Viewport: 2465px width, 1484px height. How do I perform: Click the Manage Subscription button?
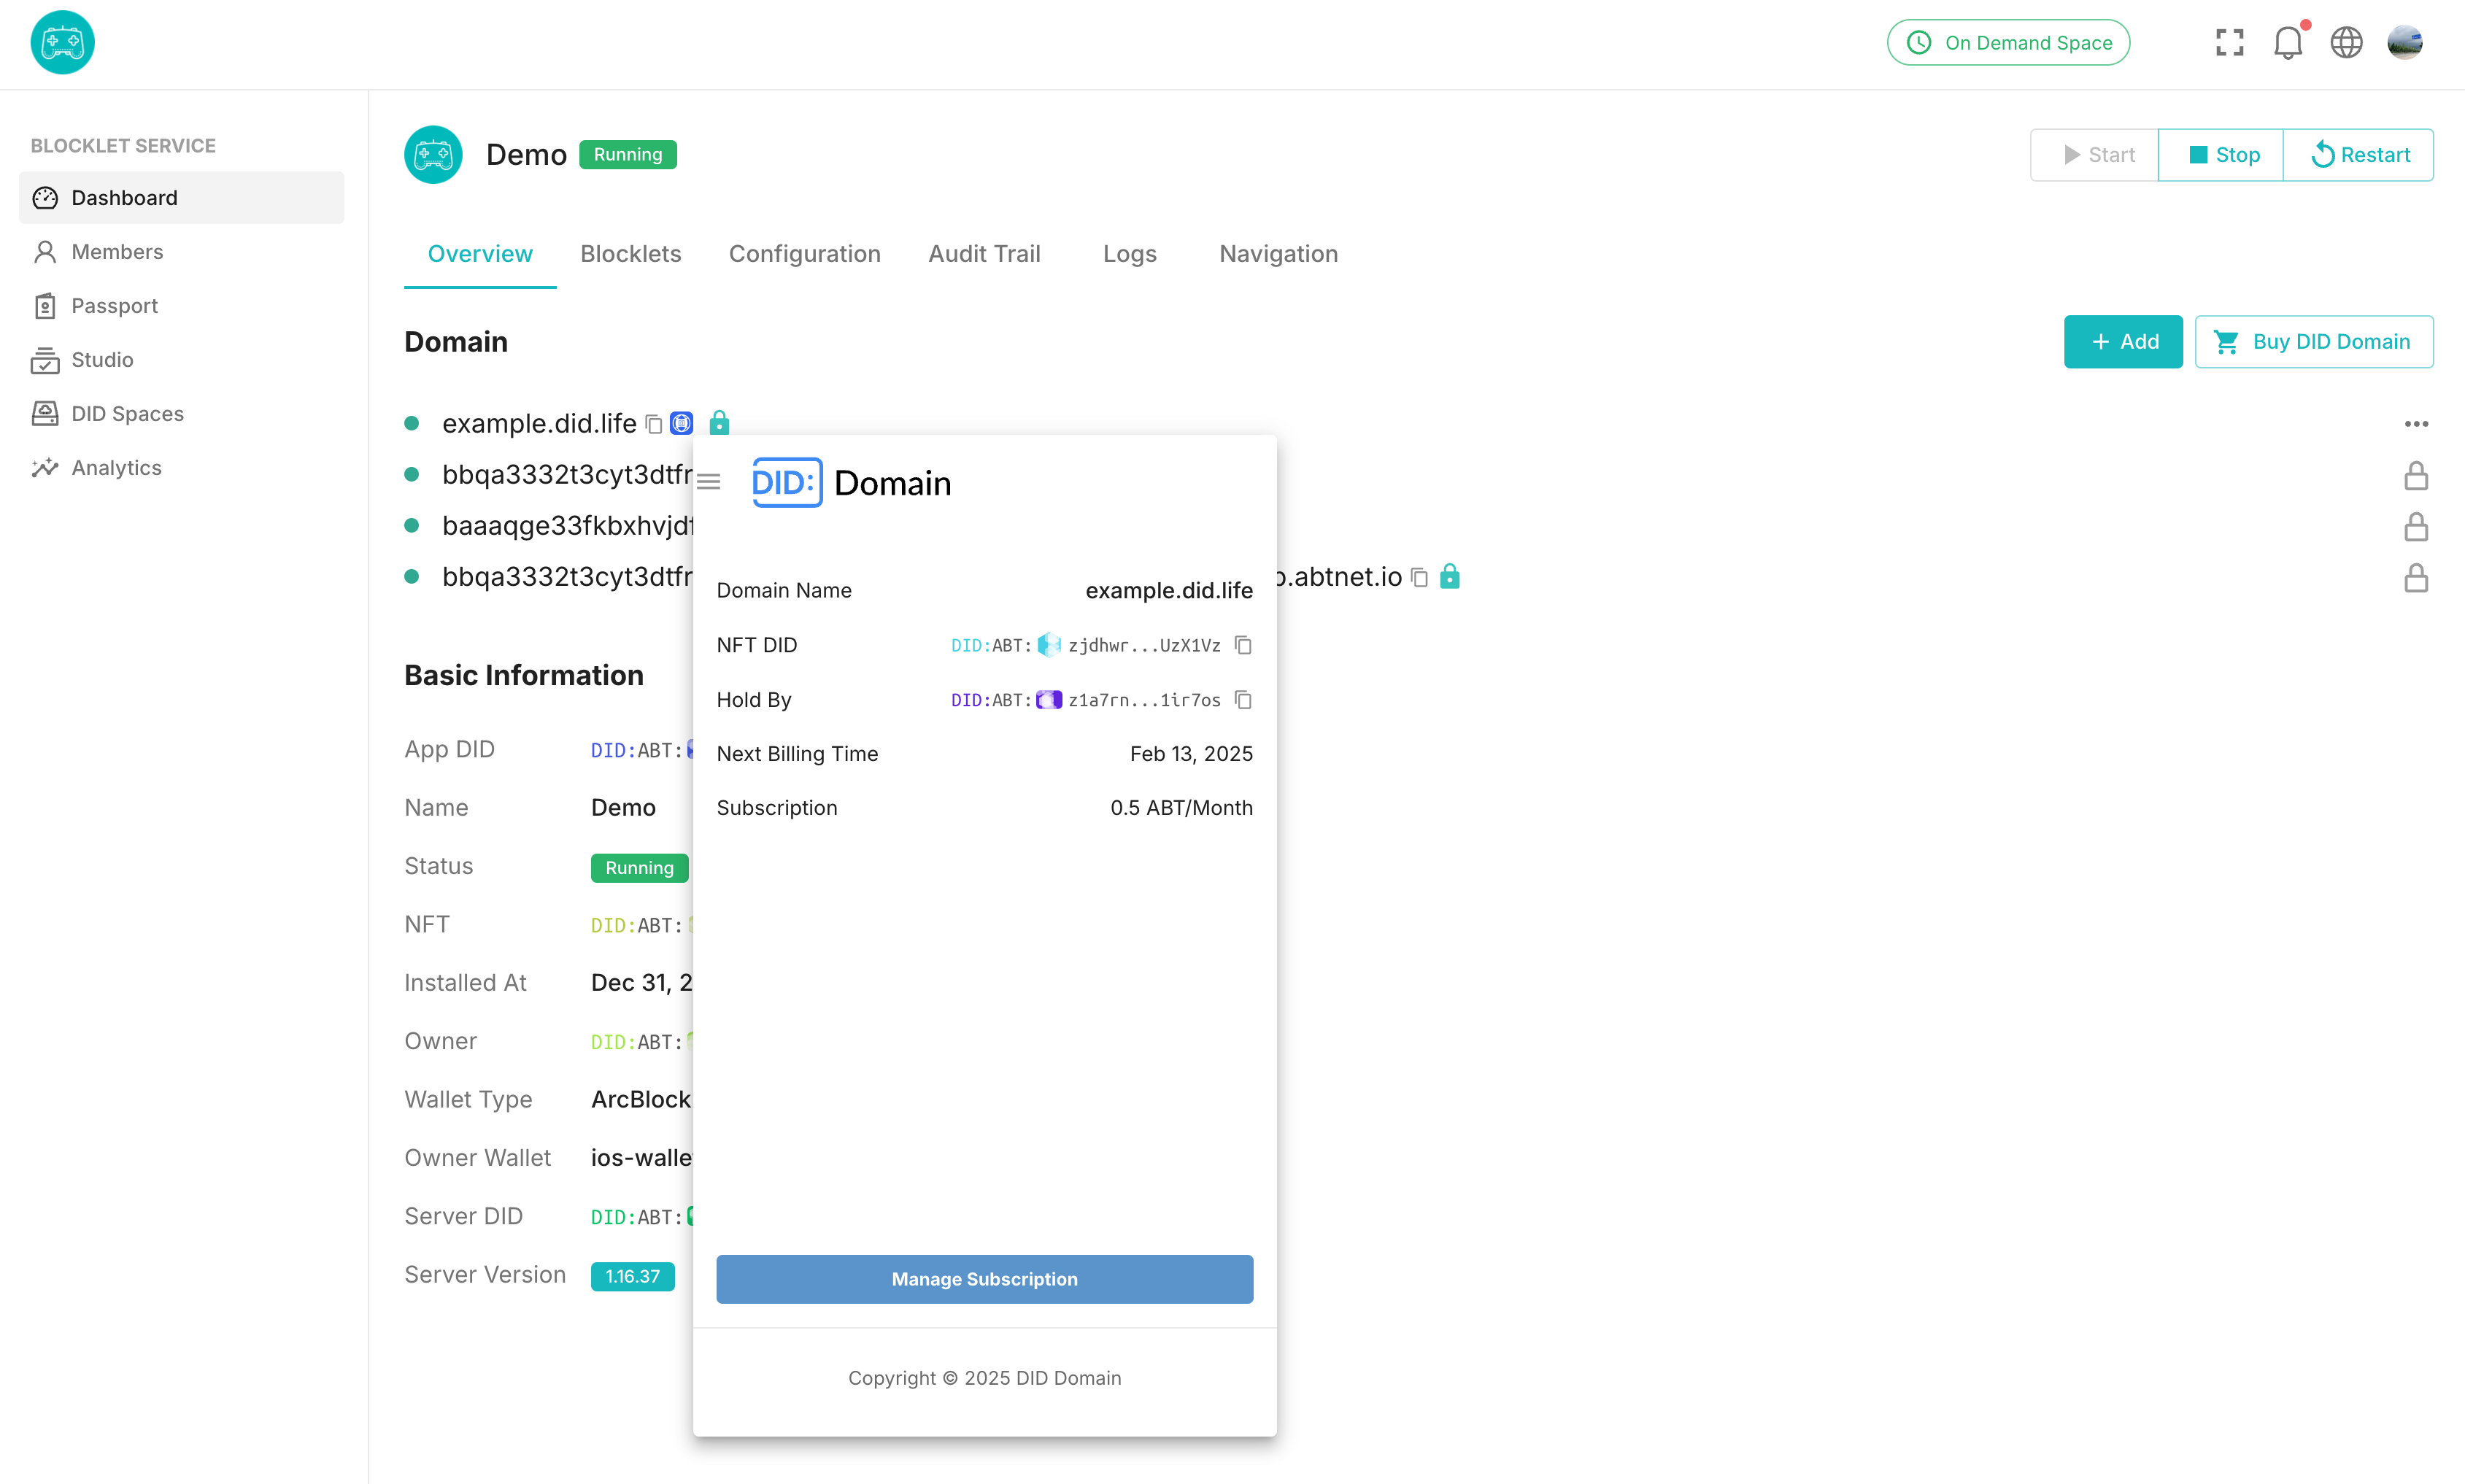984,1279
